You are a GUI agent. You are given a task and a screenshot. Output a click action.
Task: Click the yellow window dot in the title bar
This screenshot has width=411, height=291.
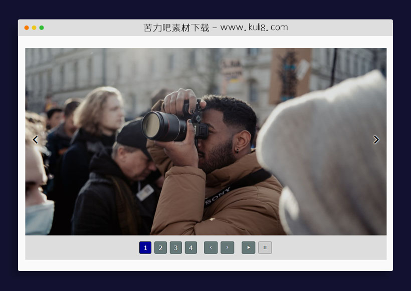coord(34,27)
